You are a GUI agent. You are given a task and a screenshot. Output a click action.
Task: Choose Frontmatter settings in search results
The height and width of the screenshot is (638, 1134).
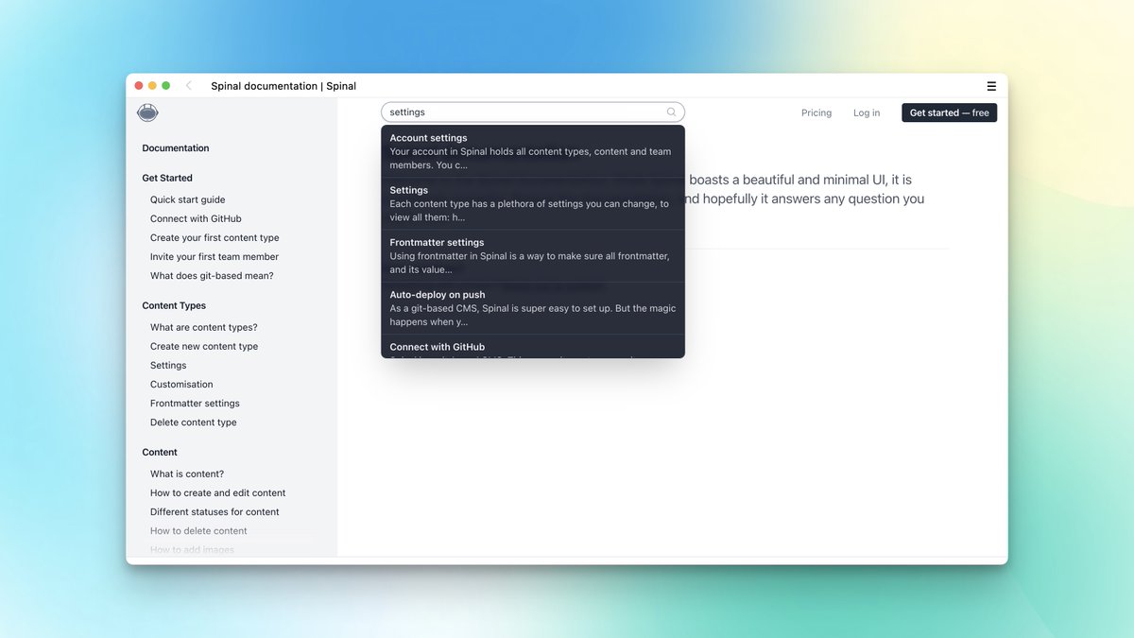pyautogui.click(x=533, y=255)
